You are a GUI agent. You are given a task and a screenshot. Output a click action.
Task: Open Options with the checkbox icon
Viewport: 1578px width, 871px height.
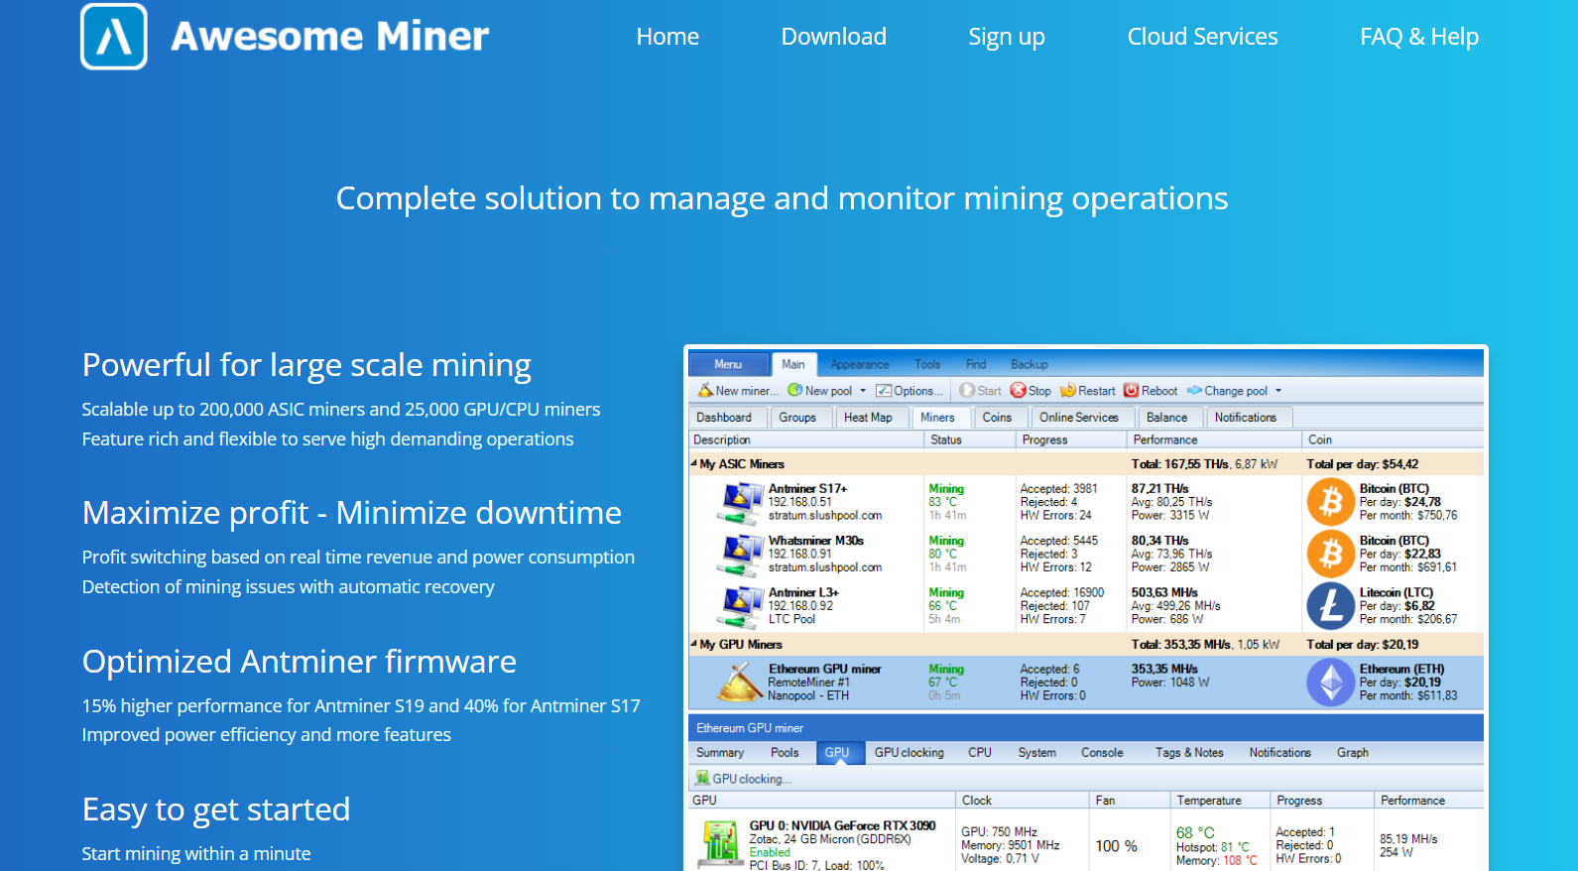883,391
